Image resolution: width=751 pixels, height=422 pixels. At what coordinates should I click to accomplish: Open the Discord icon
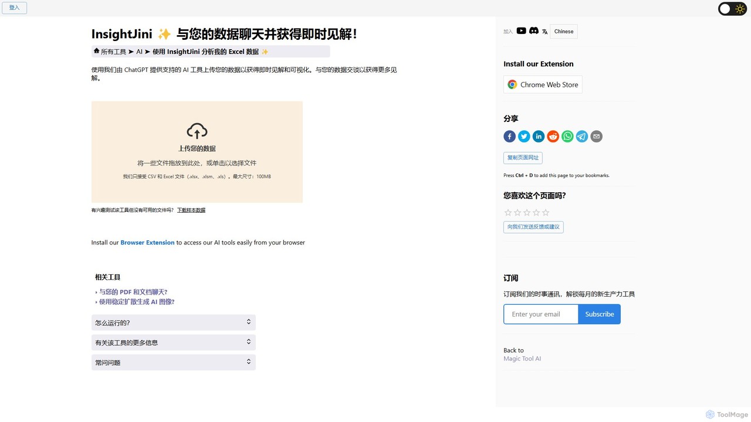533,30
